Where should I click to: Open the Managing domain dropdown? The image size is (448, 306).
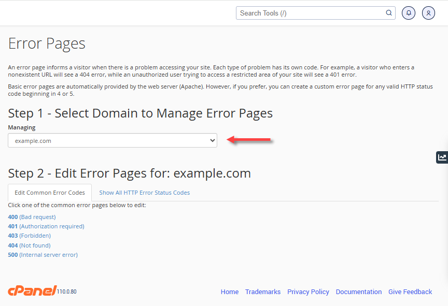point(112,140)
